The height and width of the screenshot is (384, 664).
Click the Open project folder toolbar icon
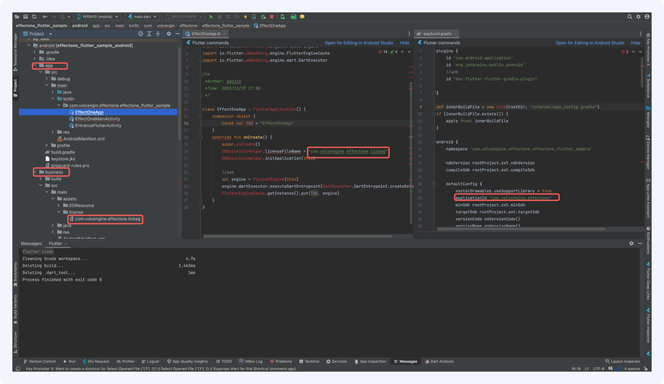click(17, 17)
